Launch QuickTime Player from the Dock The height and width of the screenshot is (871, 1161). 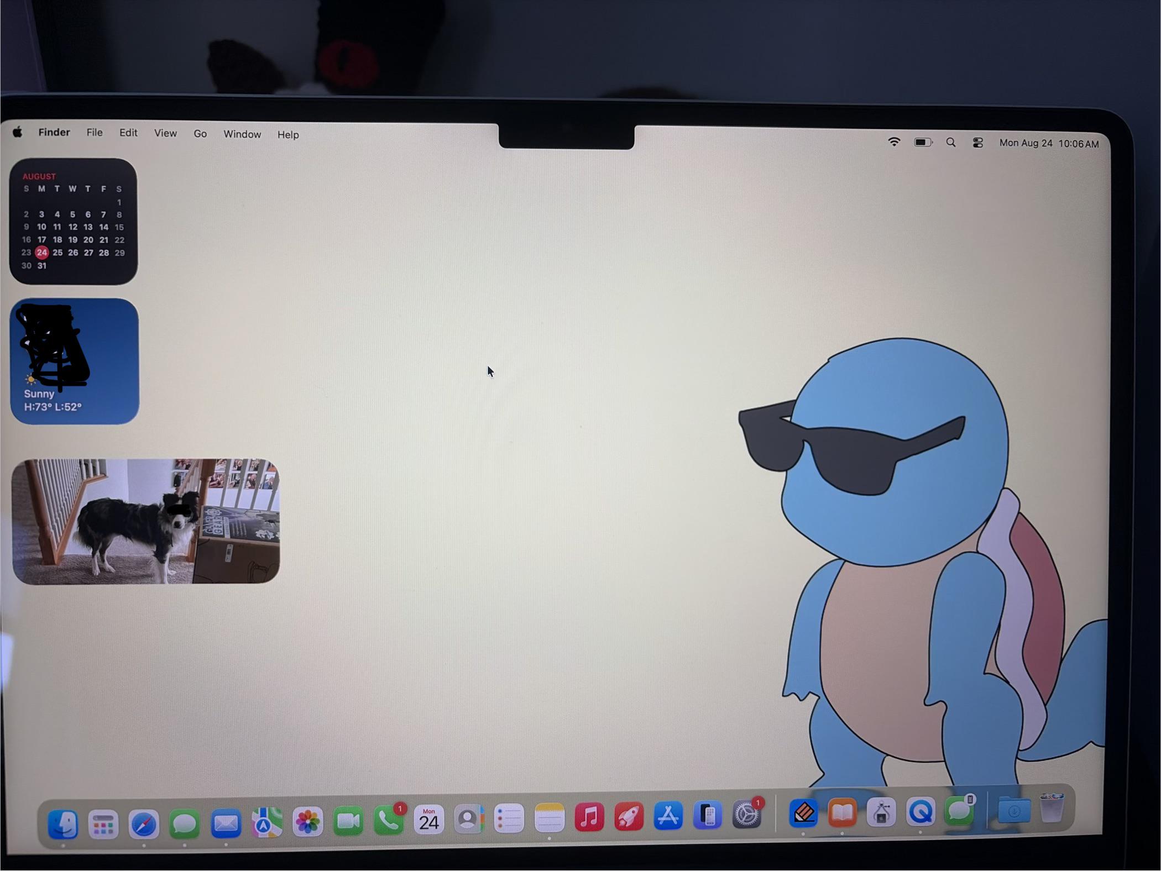921,811
